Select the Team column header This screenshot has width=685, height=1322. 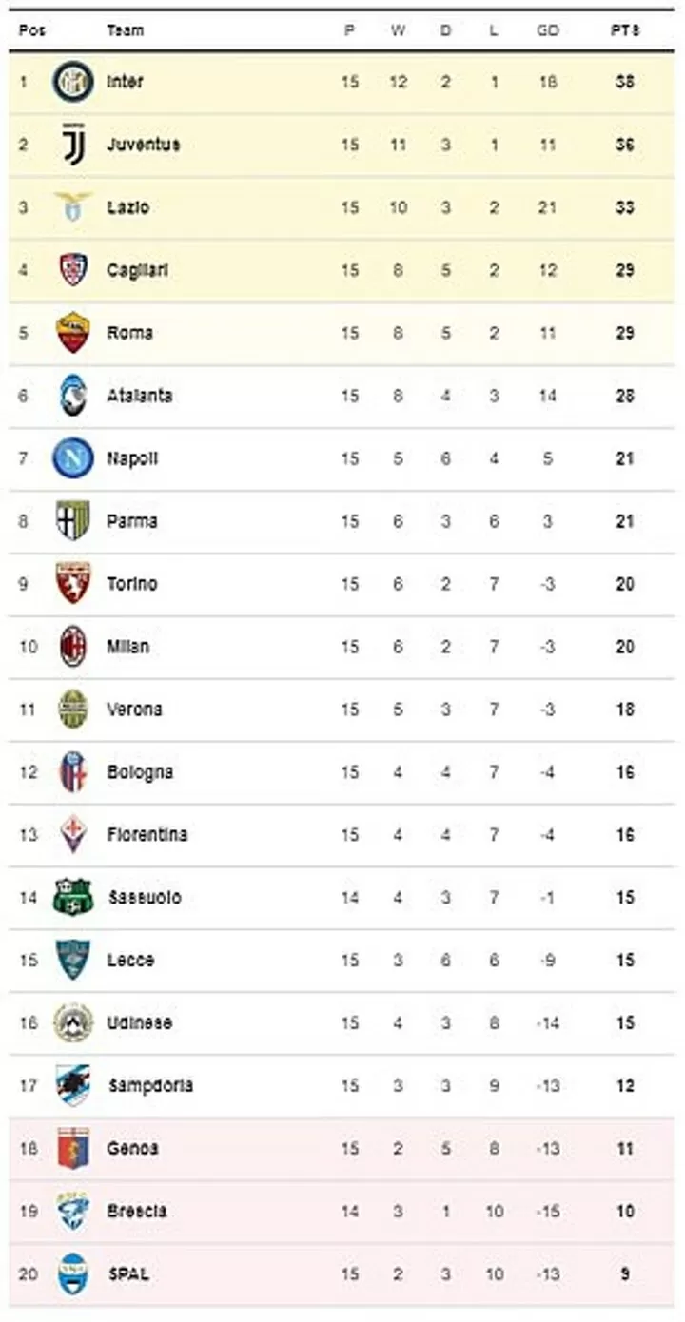[x=126, y=30]
